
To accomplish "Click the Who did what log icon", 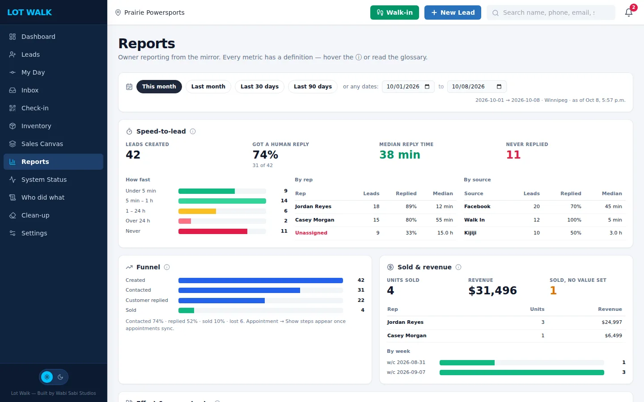I will click(x=13, y=197).
